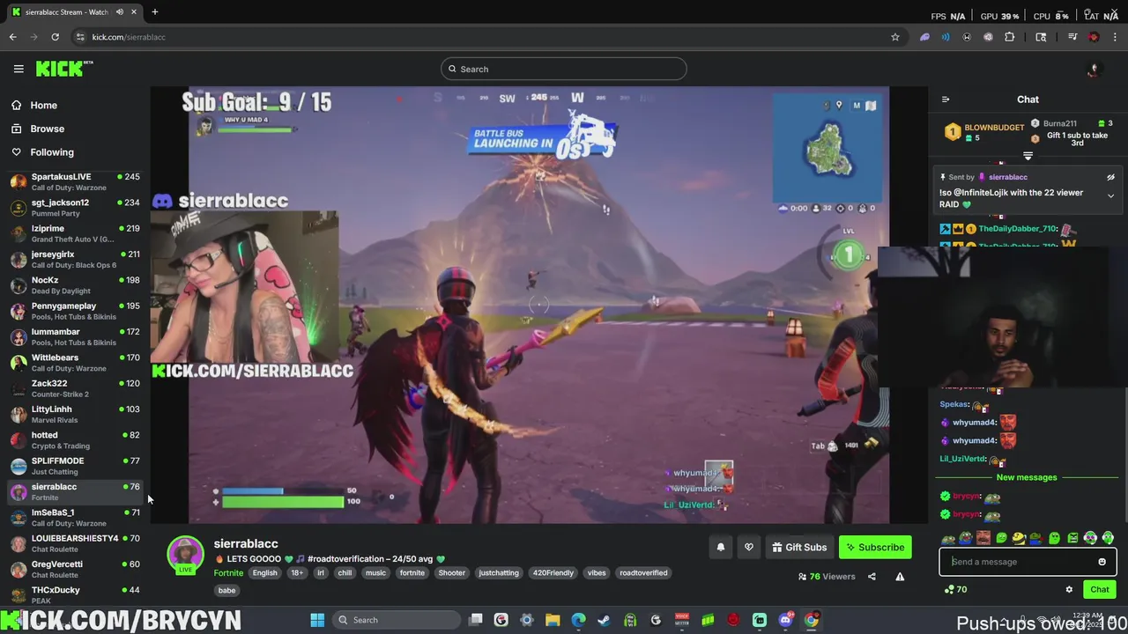The height and width of the screenshot is (634, 1128).
Task: Open the Fortnite category link
Action: (x=228, y=573)
